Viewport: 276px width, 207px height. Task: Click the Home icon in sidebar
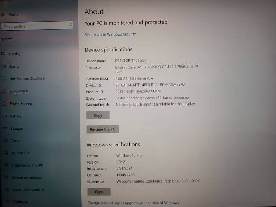[3, 14]
